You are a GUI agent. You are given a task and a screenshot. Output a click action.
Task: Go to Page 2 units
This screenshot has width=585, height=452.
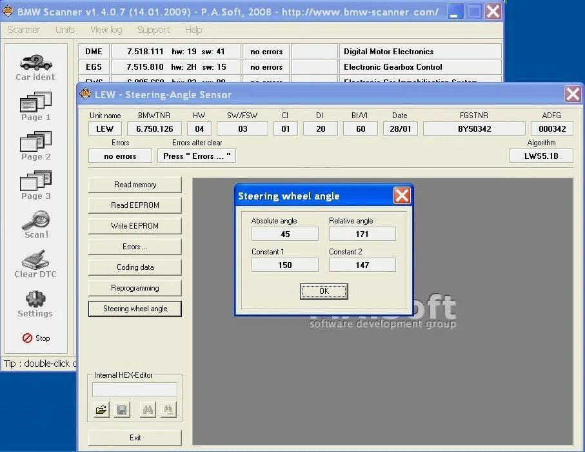(36, 146)
